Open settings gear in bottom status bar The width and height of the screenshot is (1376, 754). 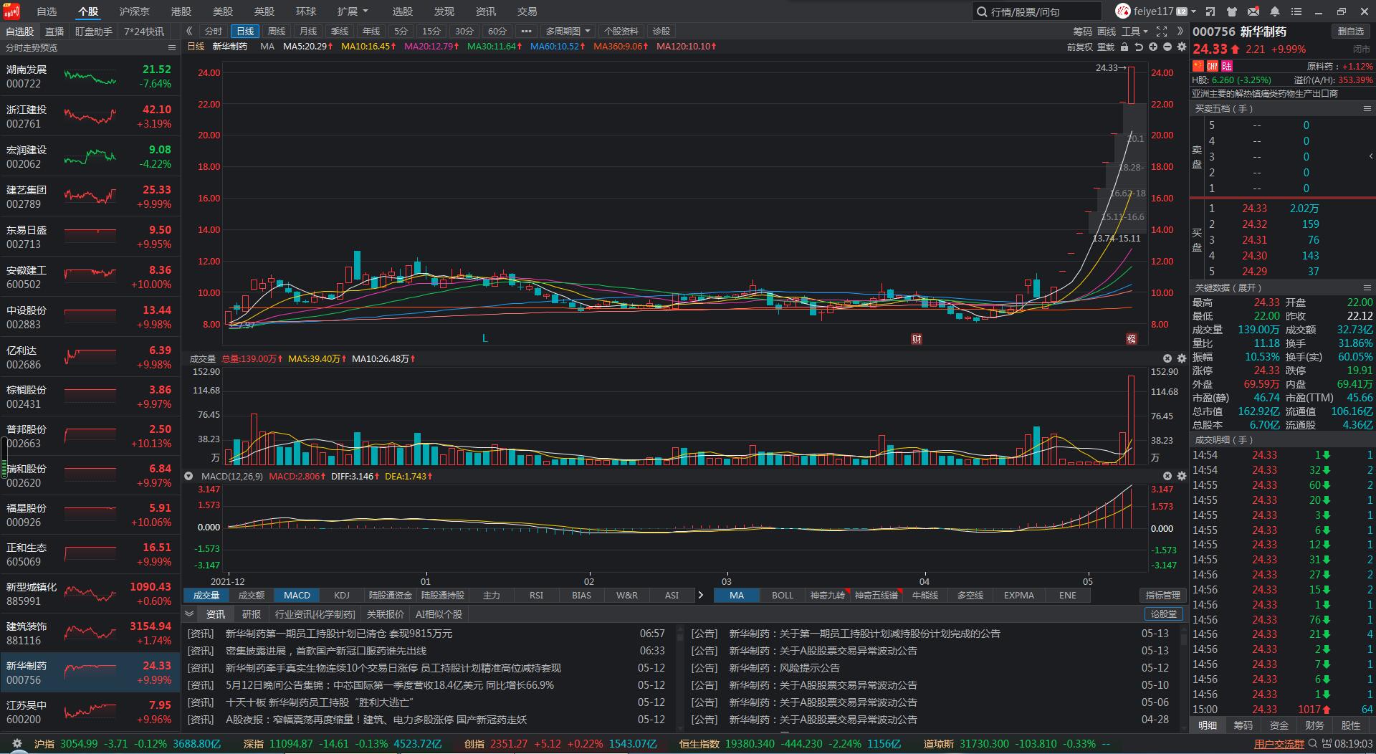[17, 744]
